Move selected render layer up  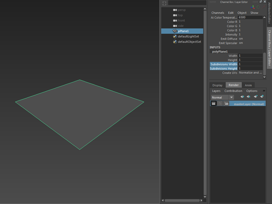coord(242,96)
